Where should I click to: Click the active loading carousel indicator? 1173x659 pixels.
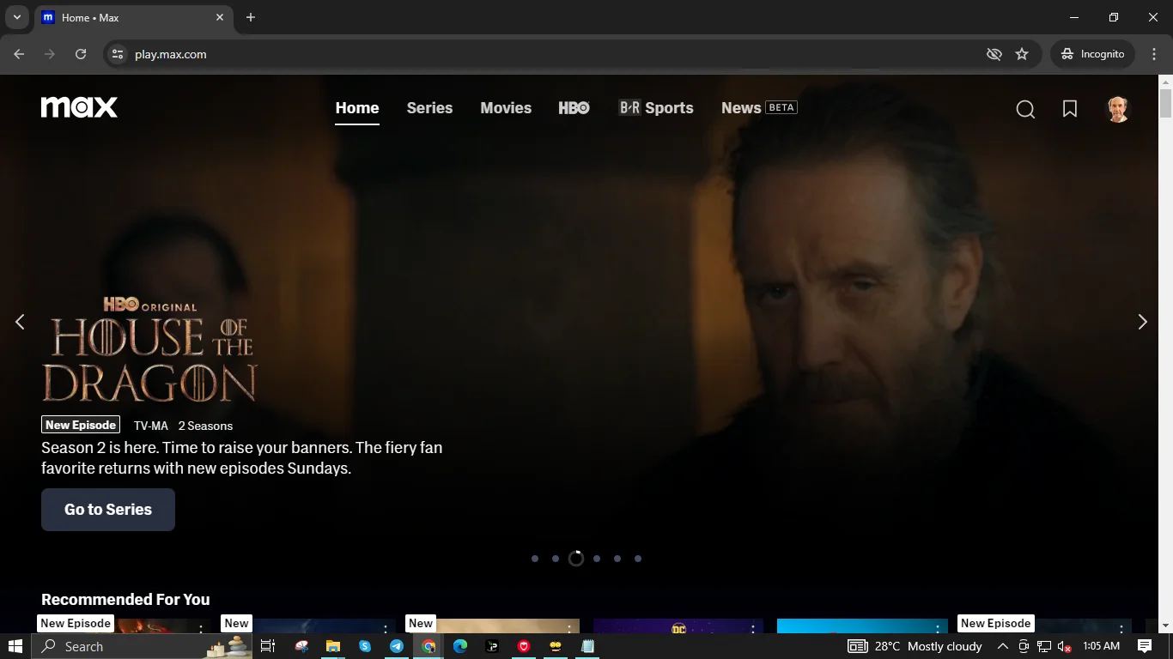pyautogui.click(x=576, y=559)
